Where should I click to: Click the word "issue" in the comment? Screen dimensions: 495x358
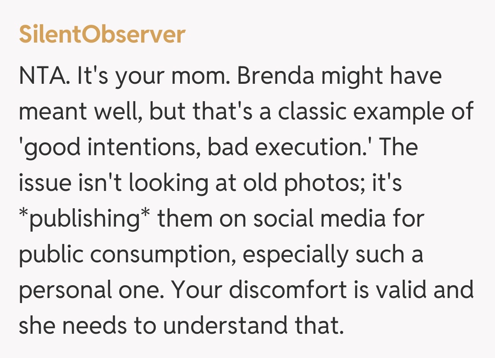coord(45,183)
